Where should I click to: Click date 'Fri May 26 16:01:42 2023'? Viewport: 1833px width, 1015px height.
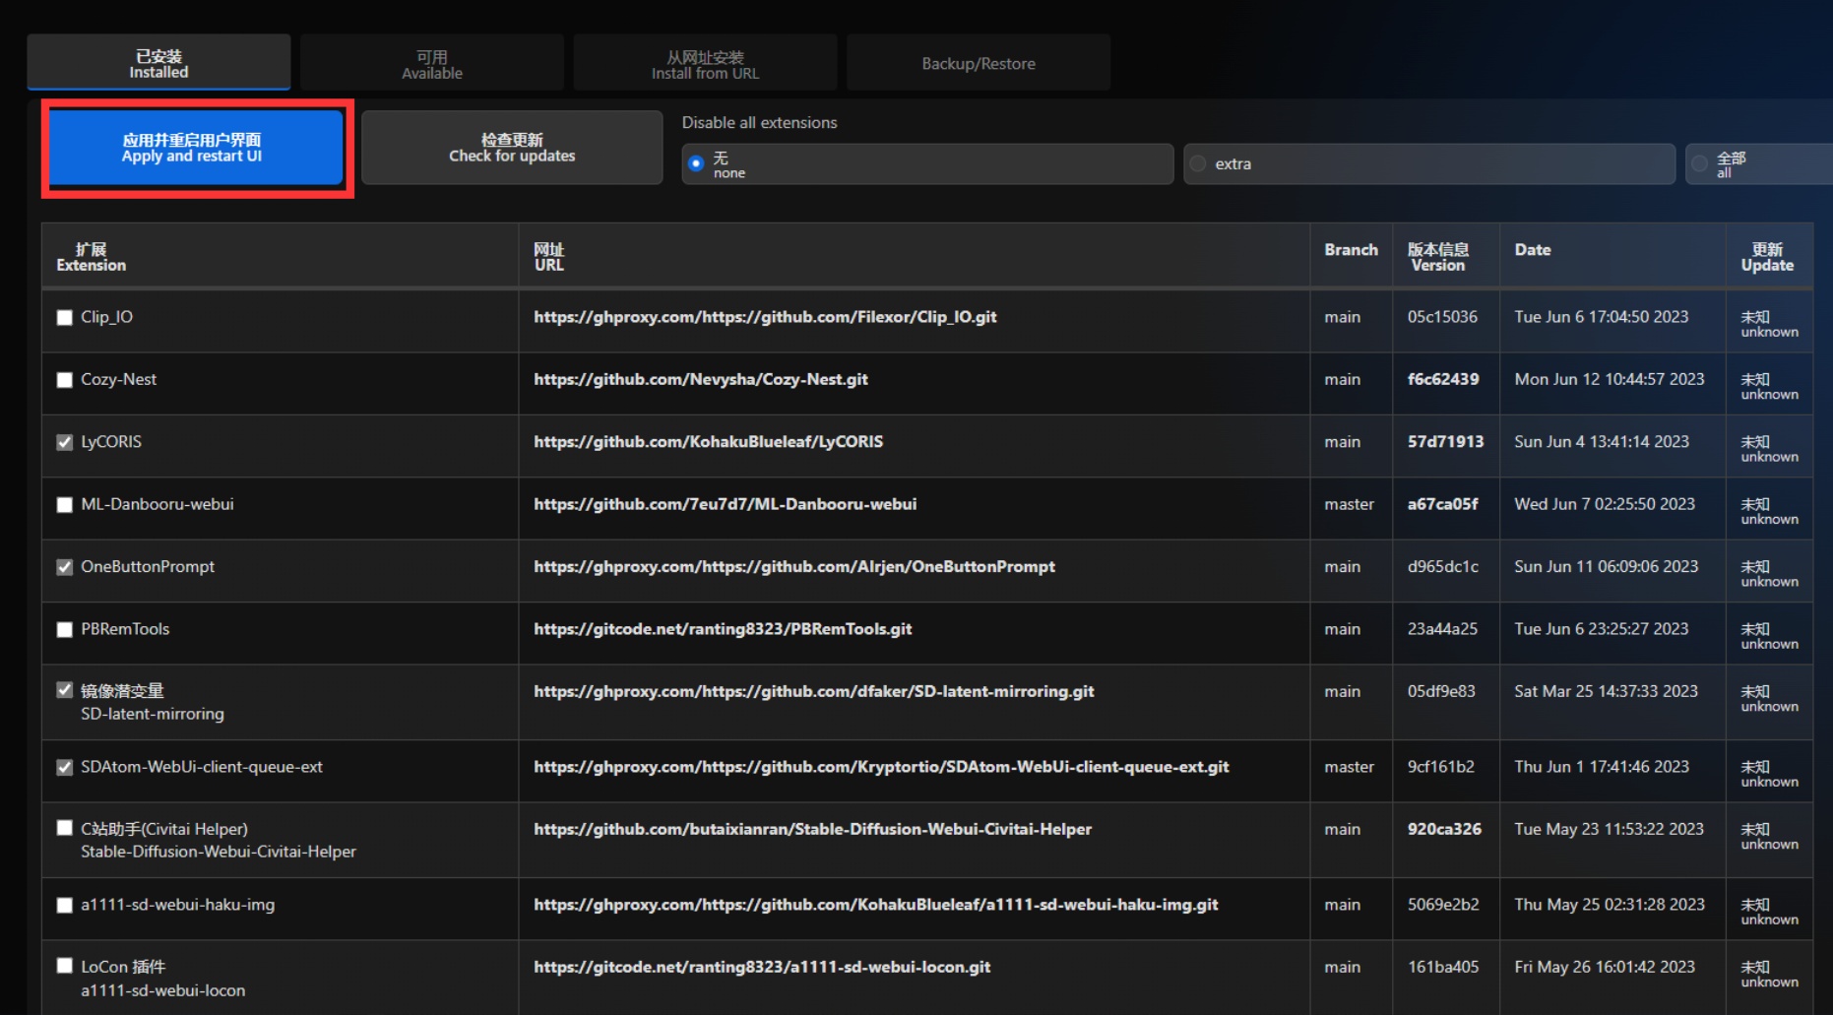point(1605,967)
